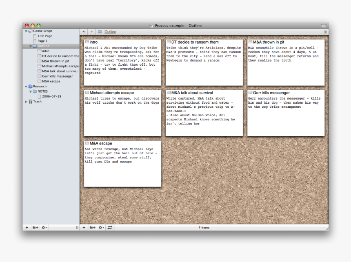This screenshot has width=351, height=262.
Task: Click the + icon in the corkboard footer
Action: click(84, 227)
